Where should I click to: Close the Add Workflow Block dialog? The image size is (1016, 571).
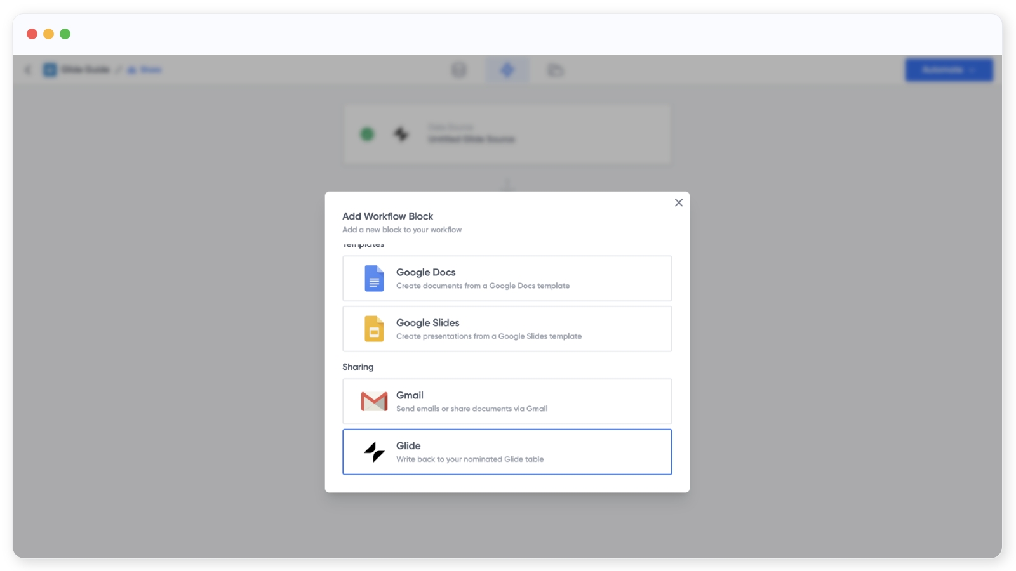pos(678,203)
